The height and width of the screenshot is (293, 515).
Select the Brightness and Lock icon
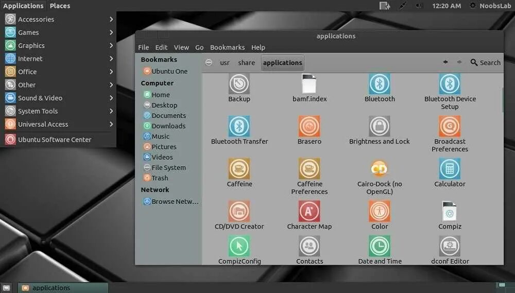[x=380, y=126]
